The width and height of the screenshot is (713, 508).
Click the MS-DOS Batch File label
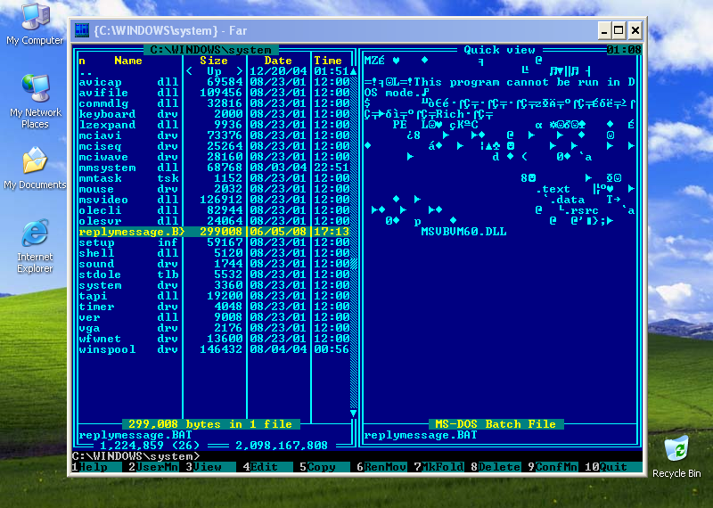pos(496,424)
